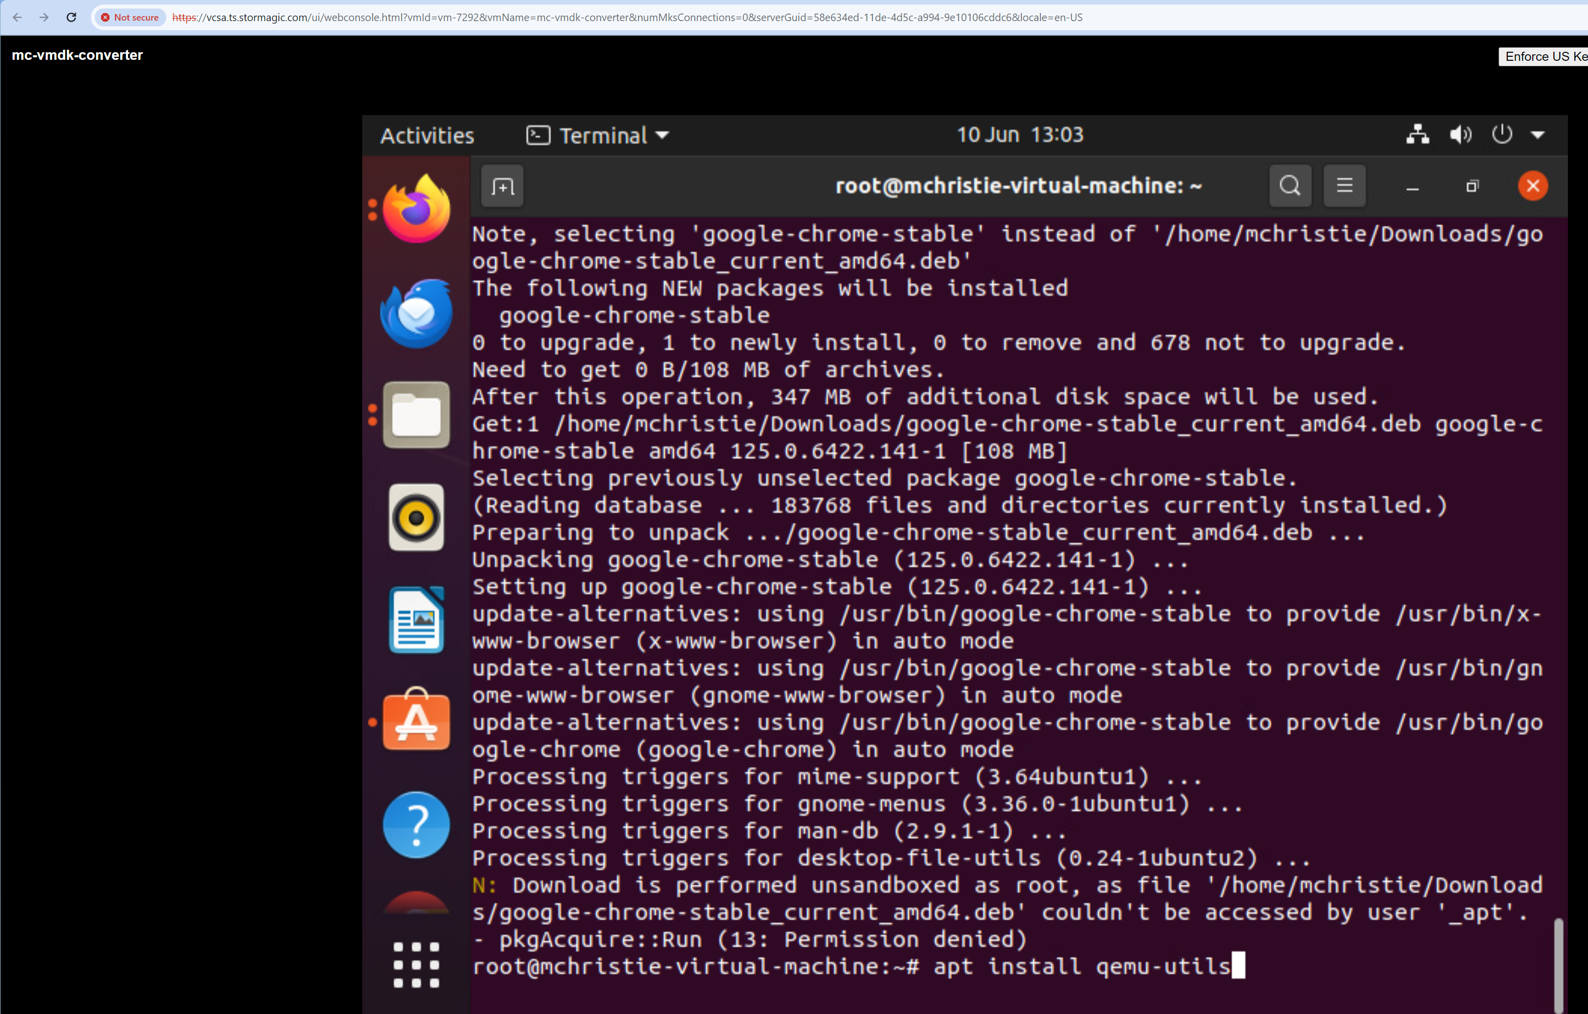Reload the web console page

click(71, 17)
